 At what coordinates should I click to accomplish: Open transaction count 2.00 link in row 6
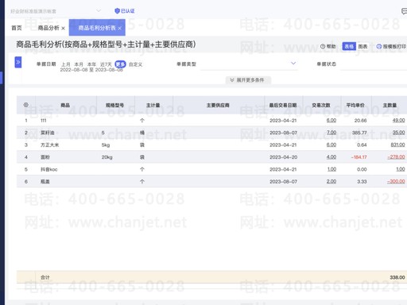pyautogui.click(x=331, y=181)
